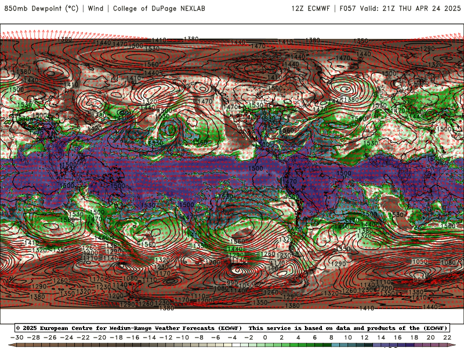Viewport: 464px width, 348px height.
Task: Click the 14 value on the color scale
Action: pyautogui.click(x=381, y=338)
